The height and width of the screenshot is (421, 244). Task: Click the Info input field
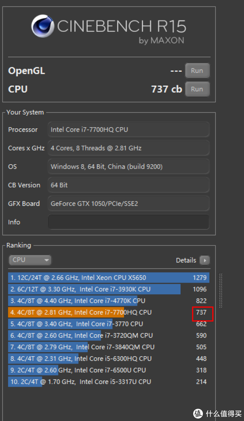coord(129,222)
